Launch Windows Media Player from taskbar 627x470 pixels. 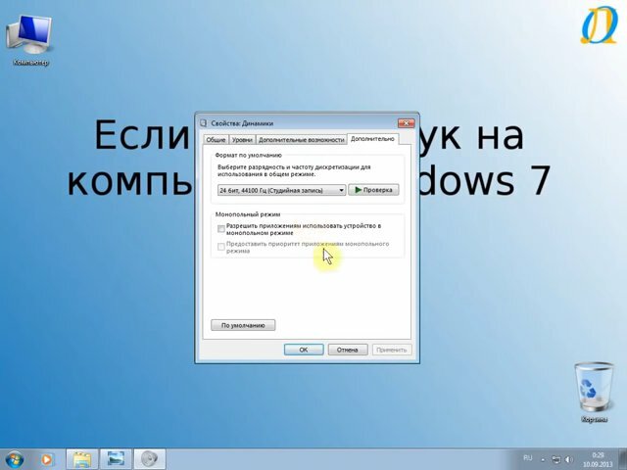tap(47, 459)
